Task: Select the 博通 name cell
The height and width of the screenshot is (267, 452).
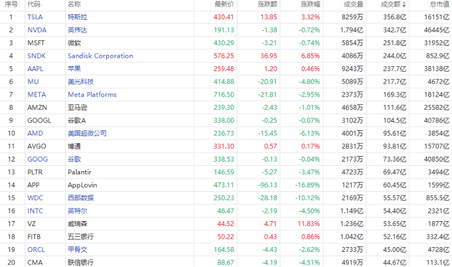Action: point(74,146)
